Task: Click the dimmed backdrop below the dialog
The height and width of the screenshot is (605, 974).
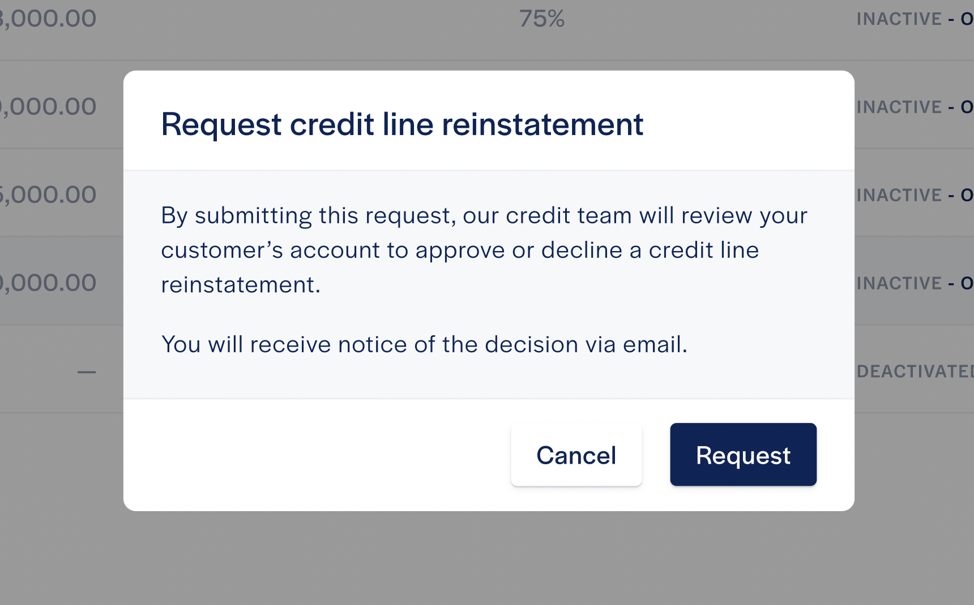Action: (x=487, y=560)
